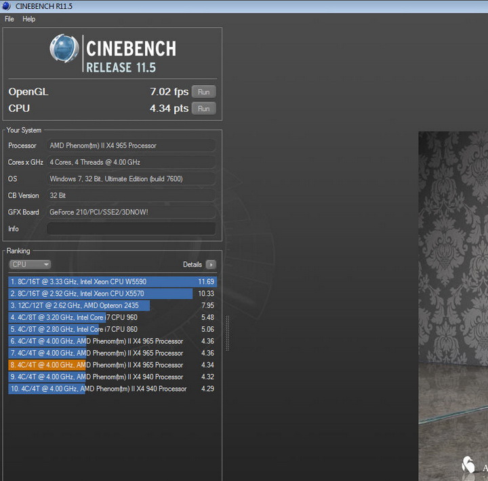488x481 pixels.
Task: Click the Details label in Ranking
Action: coord(192,265)
